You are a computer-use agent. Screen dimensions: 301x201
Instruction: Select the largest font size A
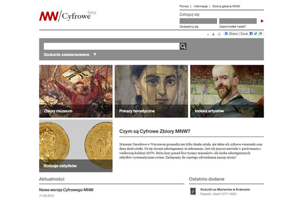[x=219, y=34]
